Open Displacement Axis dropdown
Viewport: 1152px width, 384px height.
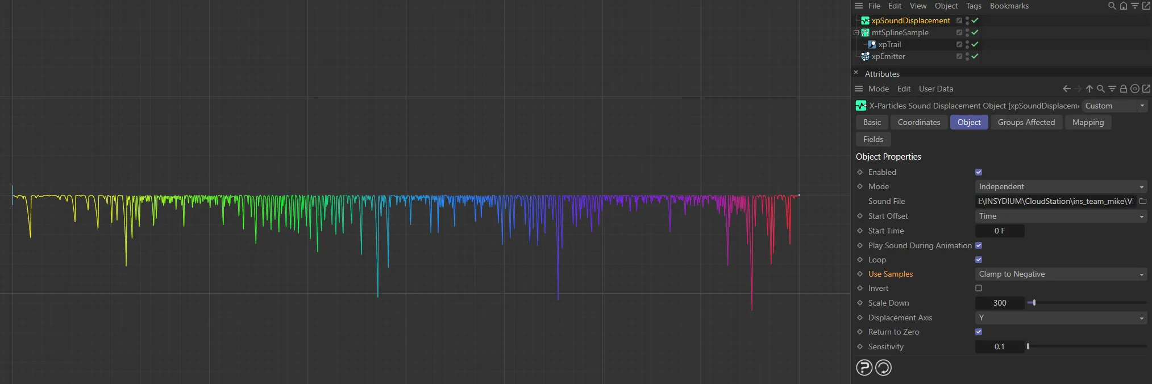[x=1061, y=318]
